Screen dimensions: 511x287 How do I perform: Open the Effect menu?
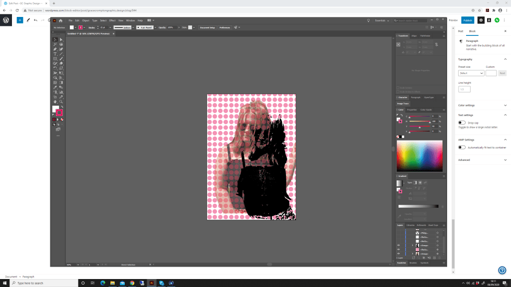point(112,20)
